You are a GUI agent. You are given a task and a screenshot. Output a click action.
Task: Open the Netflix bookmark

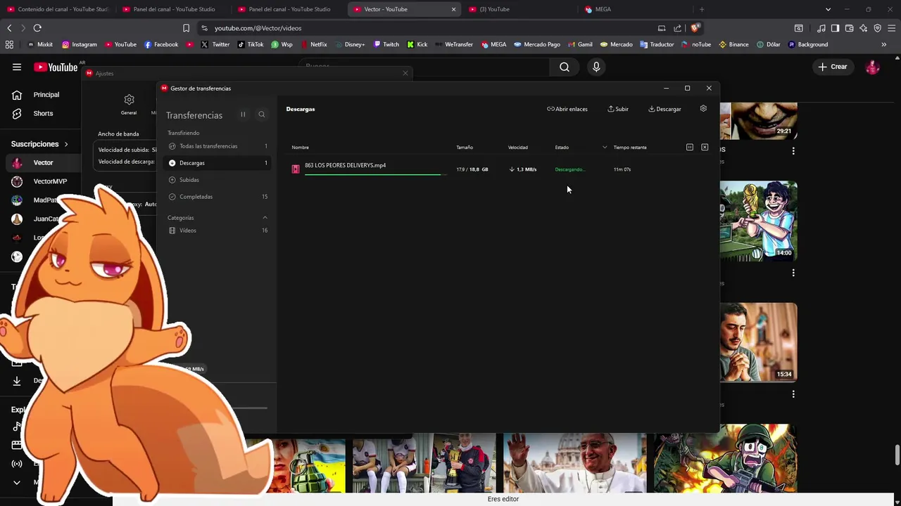[314, 44]
